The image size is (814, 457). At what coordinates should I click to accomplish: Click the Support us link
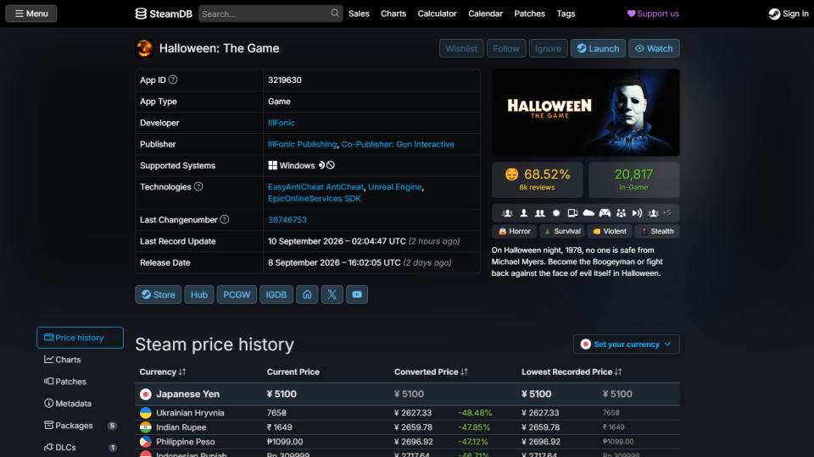coord(653,14)
